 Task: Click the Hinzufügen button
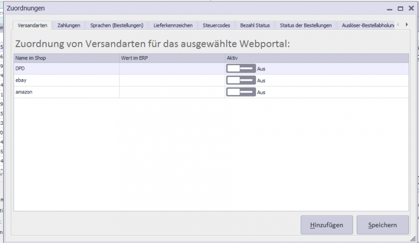[x=327, y=225]
